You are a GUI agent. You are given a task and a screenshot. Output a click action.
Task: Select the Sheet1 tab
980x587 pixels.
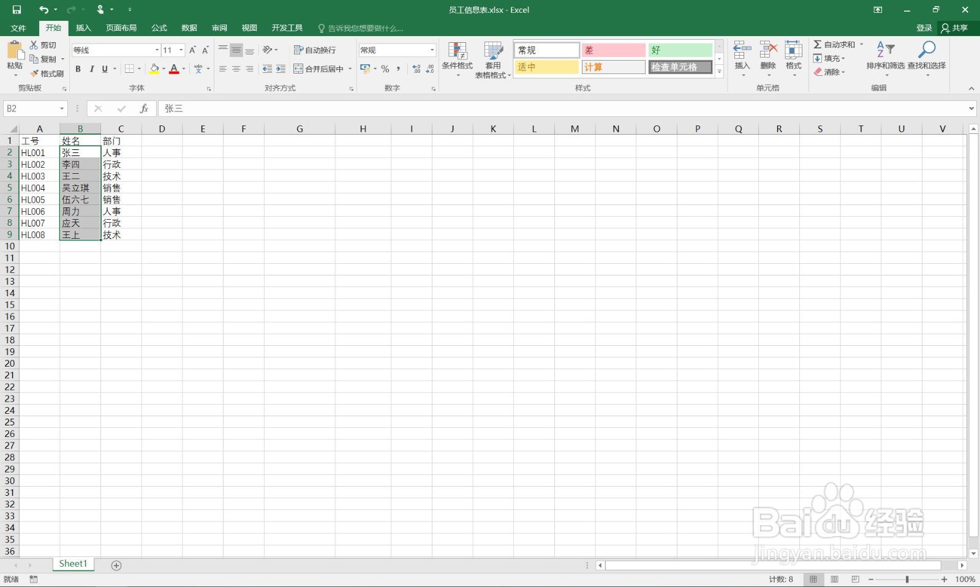tap(73, 564)
